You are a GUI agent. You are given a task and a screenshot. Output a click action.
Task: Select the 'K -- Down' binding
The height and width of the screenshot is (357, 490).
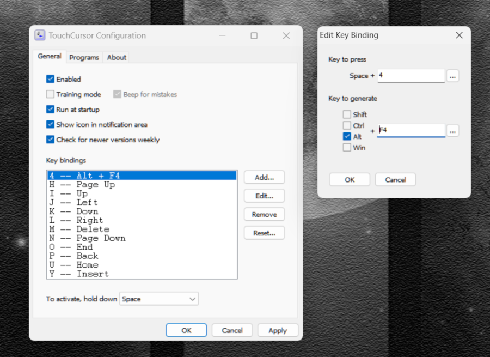coord(142,211)
